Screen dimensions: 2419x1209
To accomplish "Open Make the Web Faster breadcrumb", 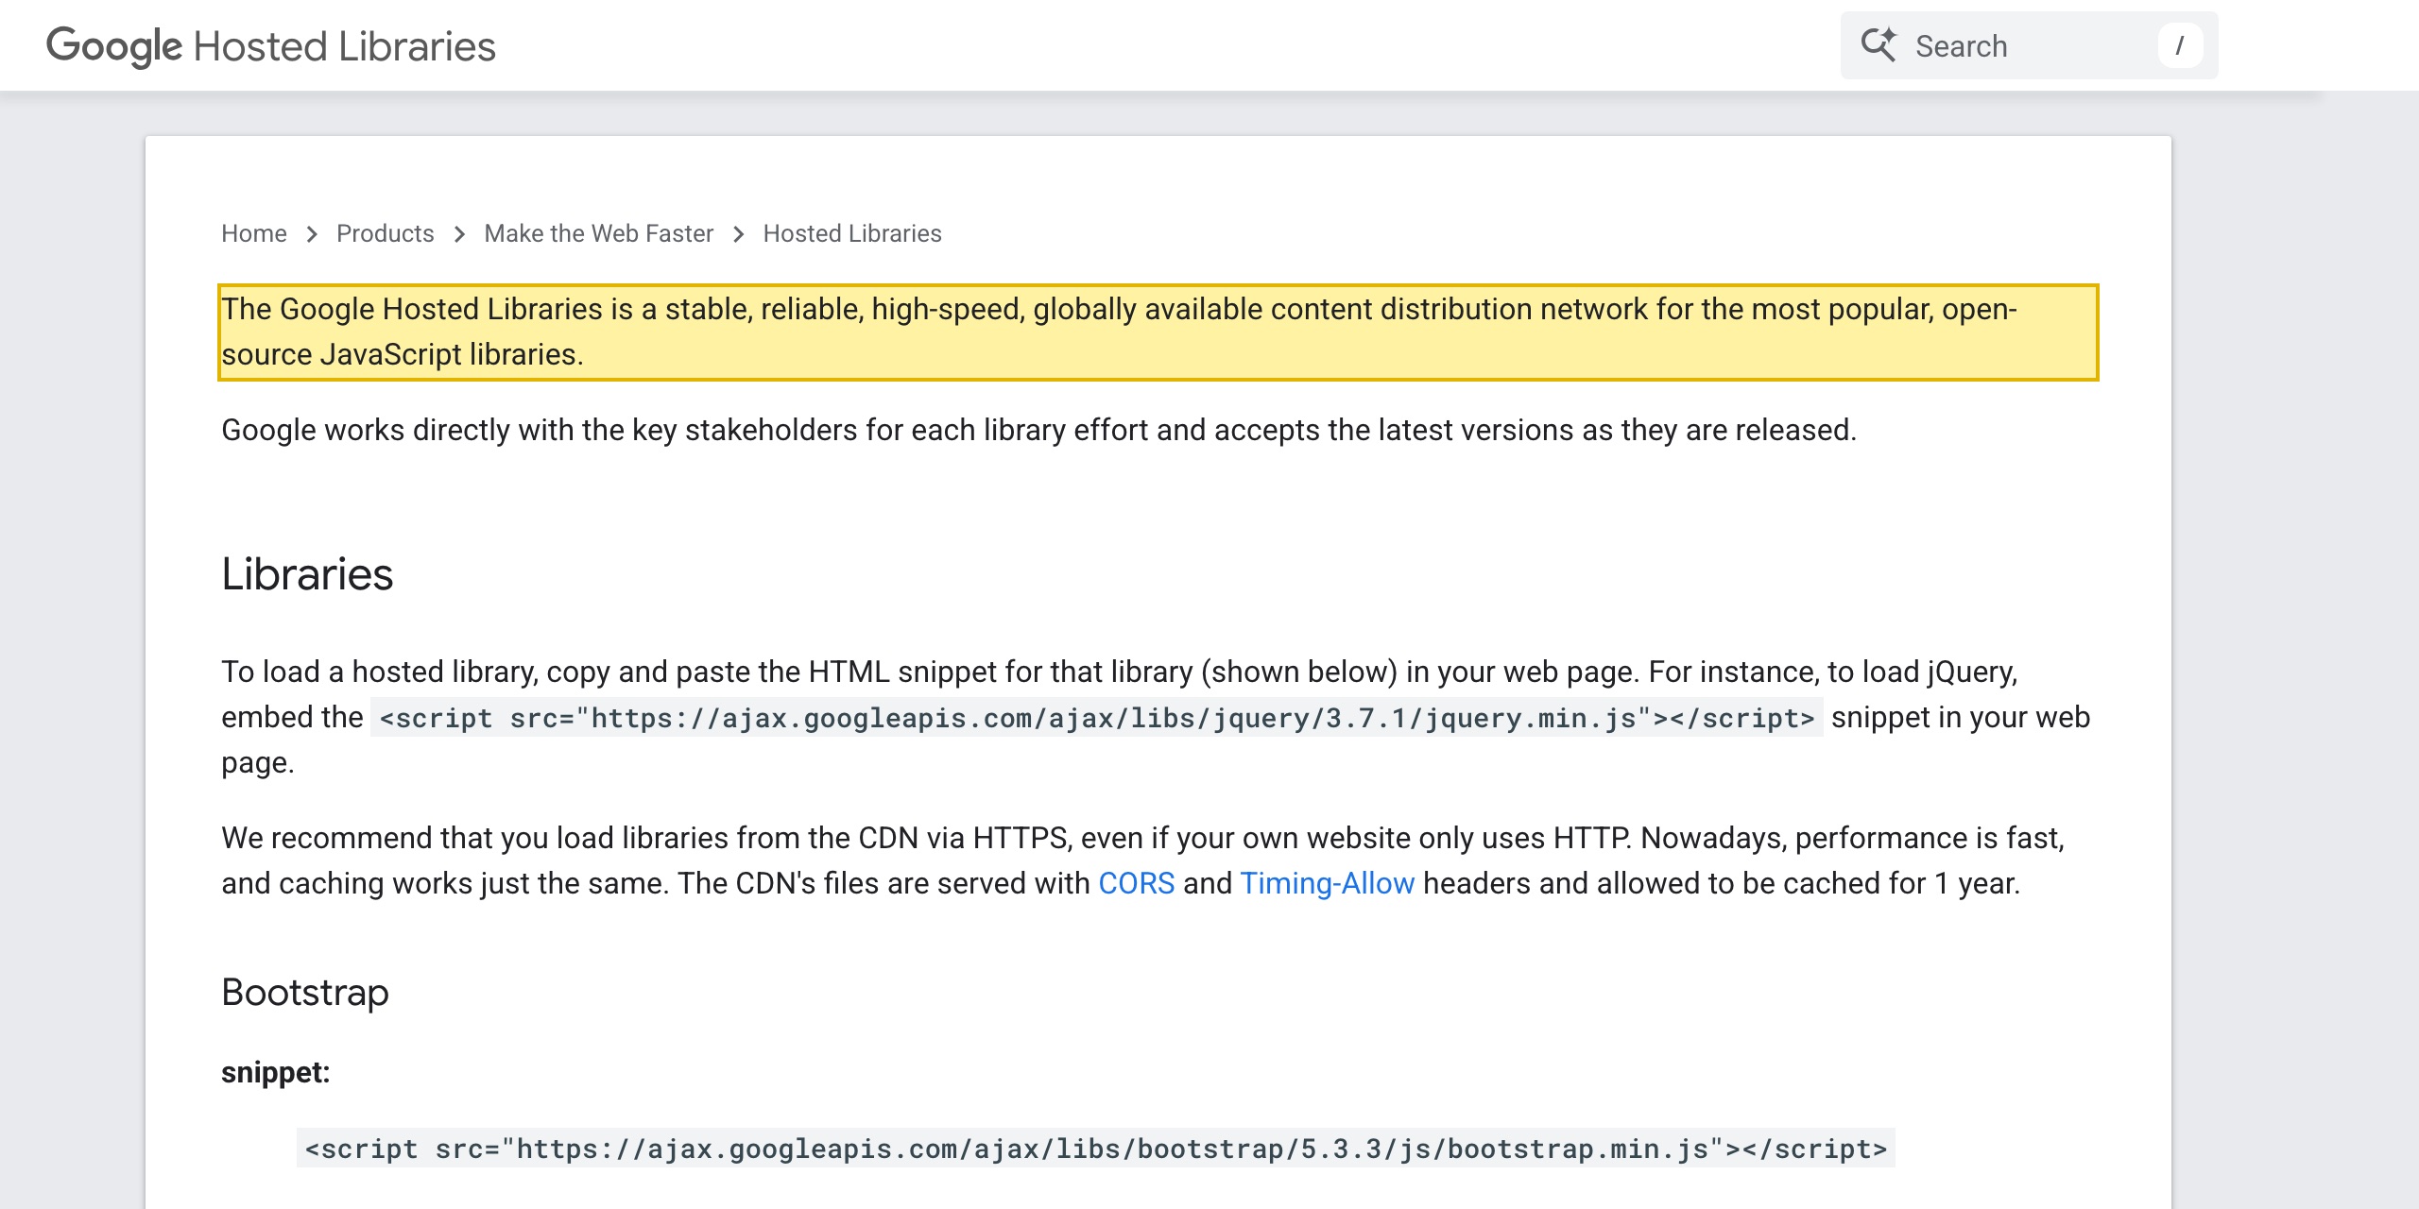I will [598, 233].
